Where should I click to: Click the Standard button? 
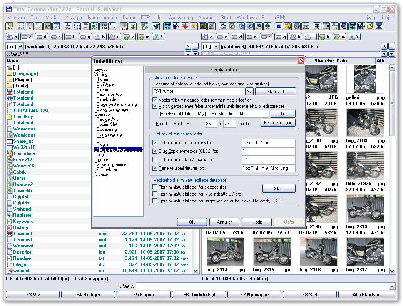[x=276, y=92]
